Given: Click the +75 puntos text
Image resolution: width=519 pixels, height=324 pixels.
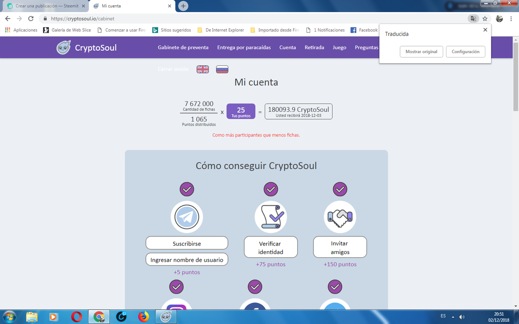Looking at the screenshot, I should 271,264.
